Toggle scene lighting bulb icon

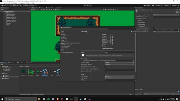pos(47,10)
